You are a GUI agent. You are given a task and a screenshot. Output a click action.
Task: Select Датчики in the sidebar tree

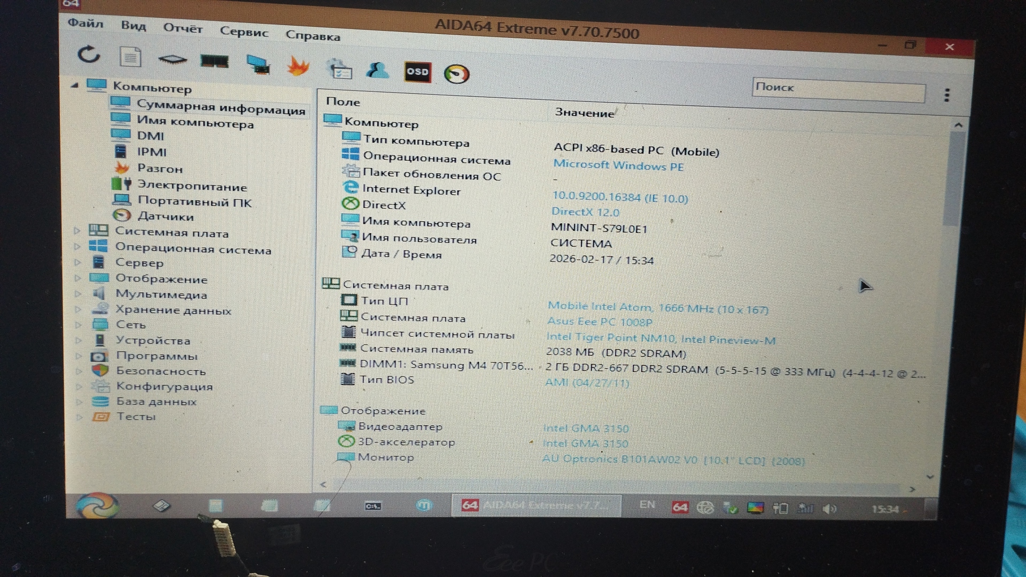click(x=165, y=216)
